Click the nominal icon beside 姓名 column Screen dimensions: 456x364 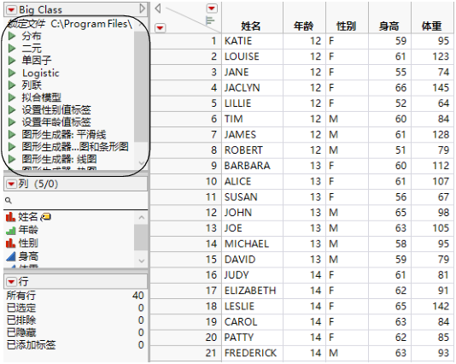tap(10, 217)
